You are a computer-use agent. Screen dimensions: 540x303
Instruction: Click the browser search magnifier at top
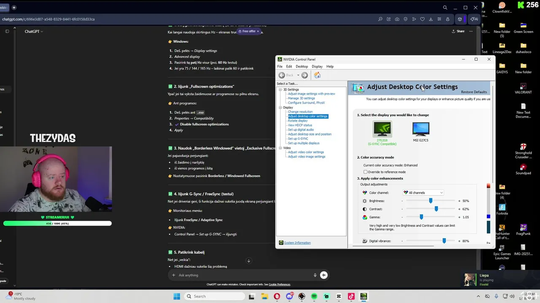click(x=445, y=8)
